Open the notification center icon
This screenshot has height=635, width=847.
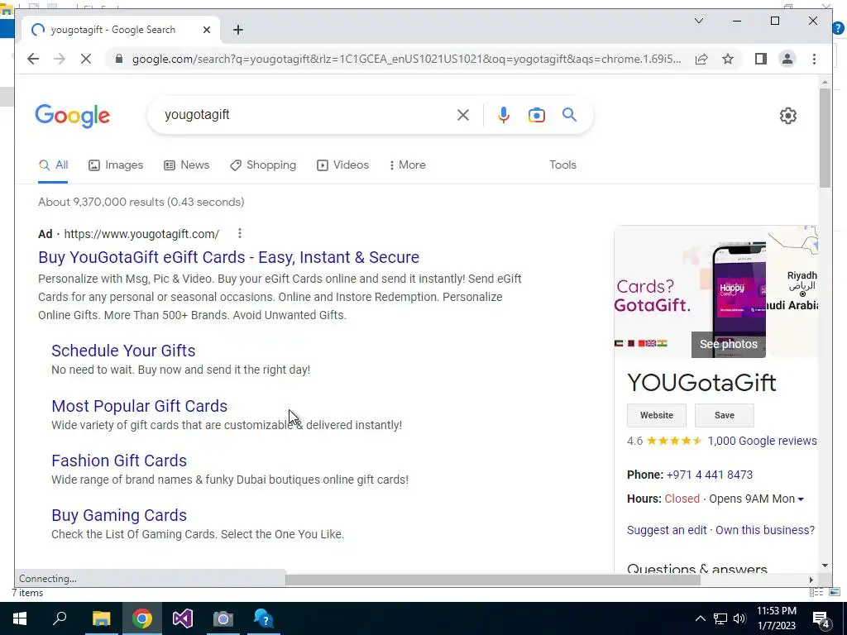click(x=821, y=619)
